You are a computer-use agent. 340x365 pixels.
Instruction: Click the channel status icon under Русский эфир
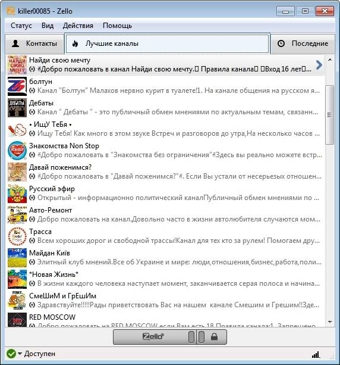(32, 198)
